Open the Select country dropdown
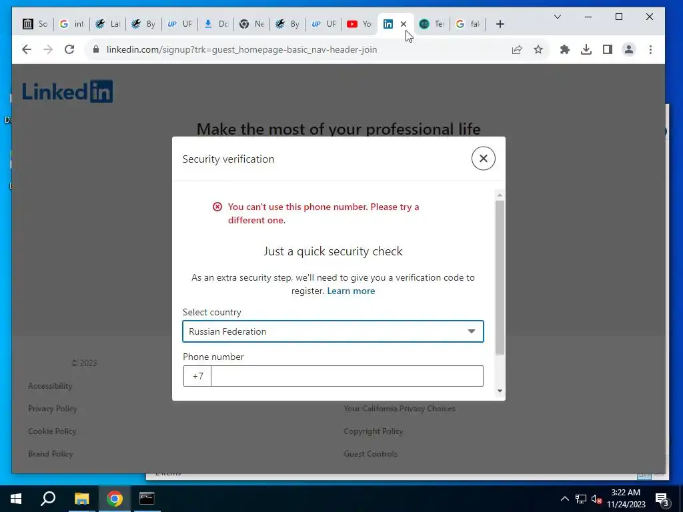Viewport: 683px width, 512px height. pyautogui.click(x=333, y=331)
